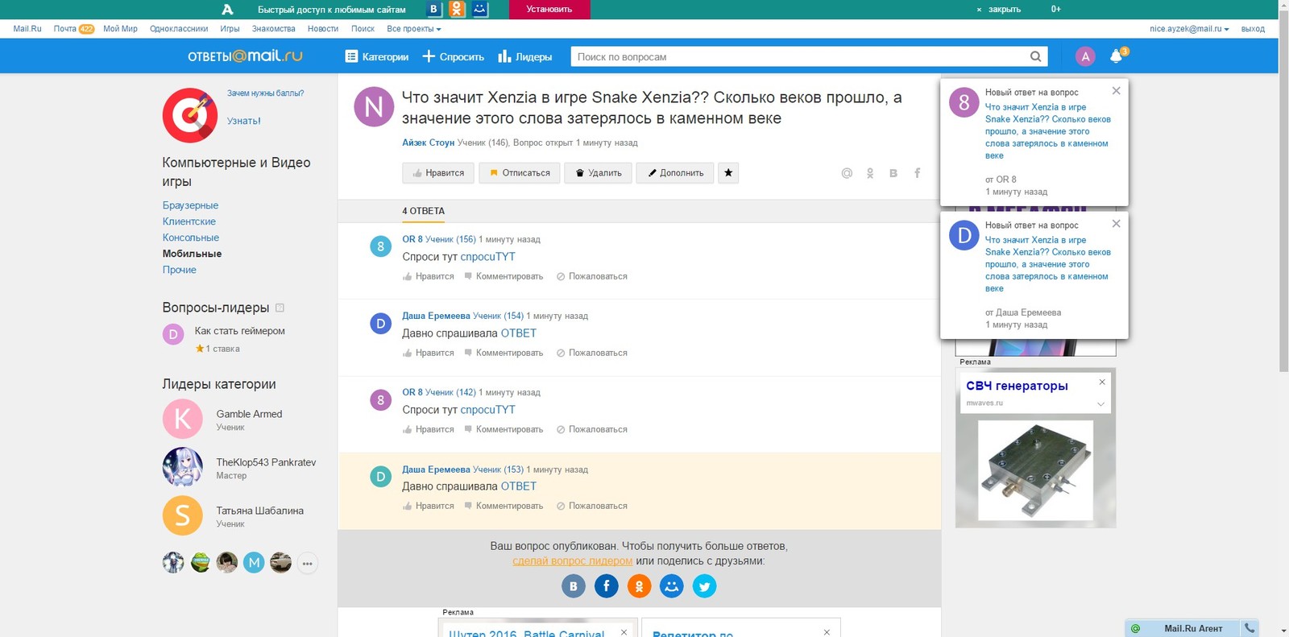Select the Прочие category

(x=180, y=270)
